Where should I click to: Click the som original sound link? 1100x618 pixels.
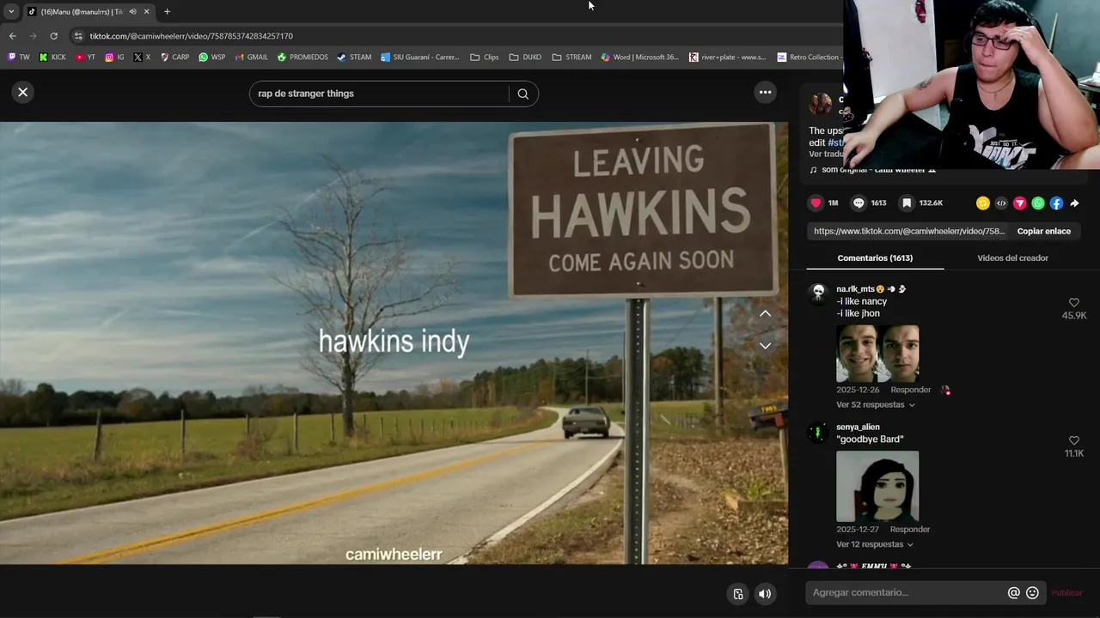[x=872, y=170]
